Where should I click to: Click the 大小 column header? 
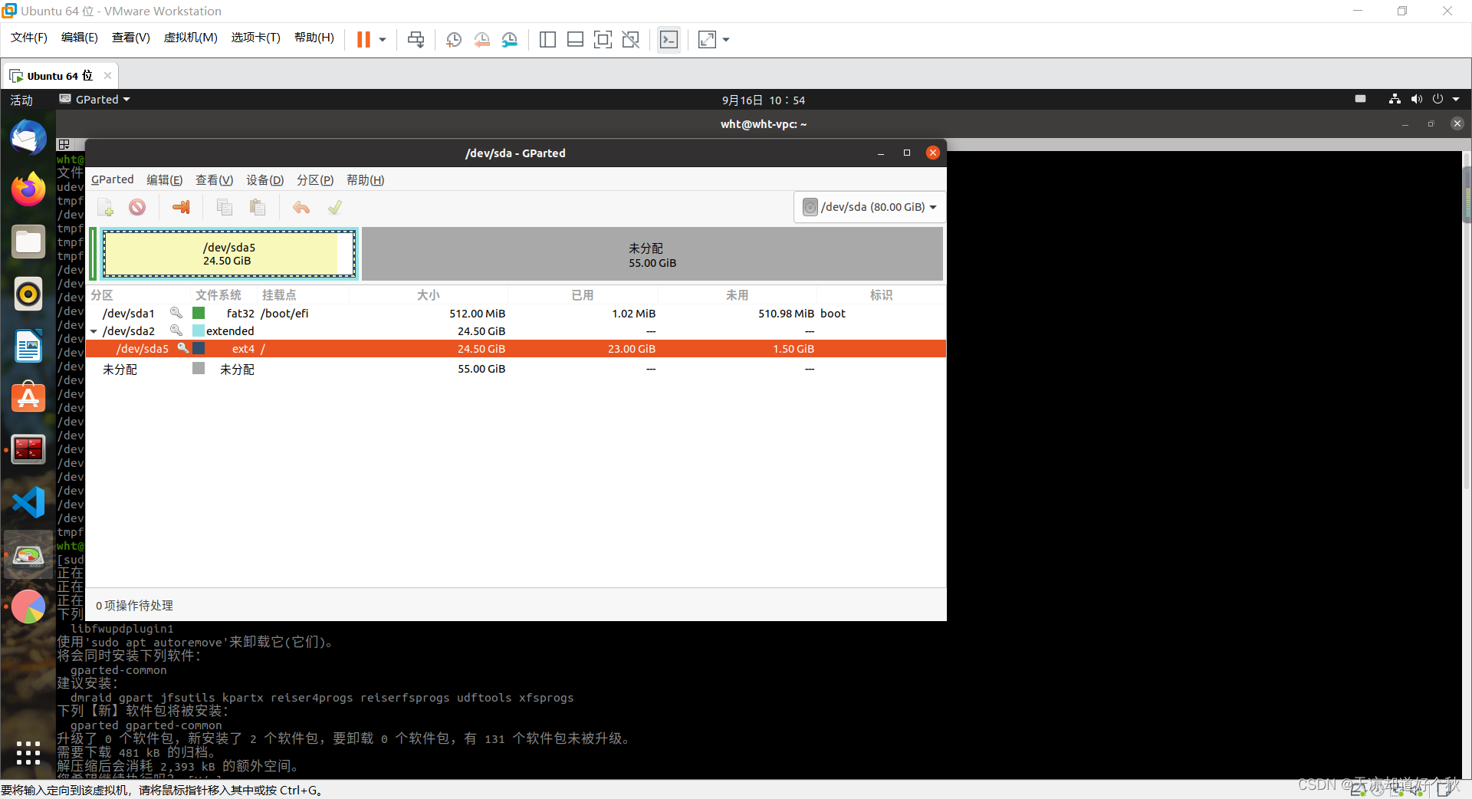(429, 294)
